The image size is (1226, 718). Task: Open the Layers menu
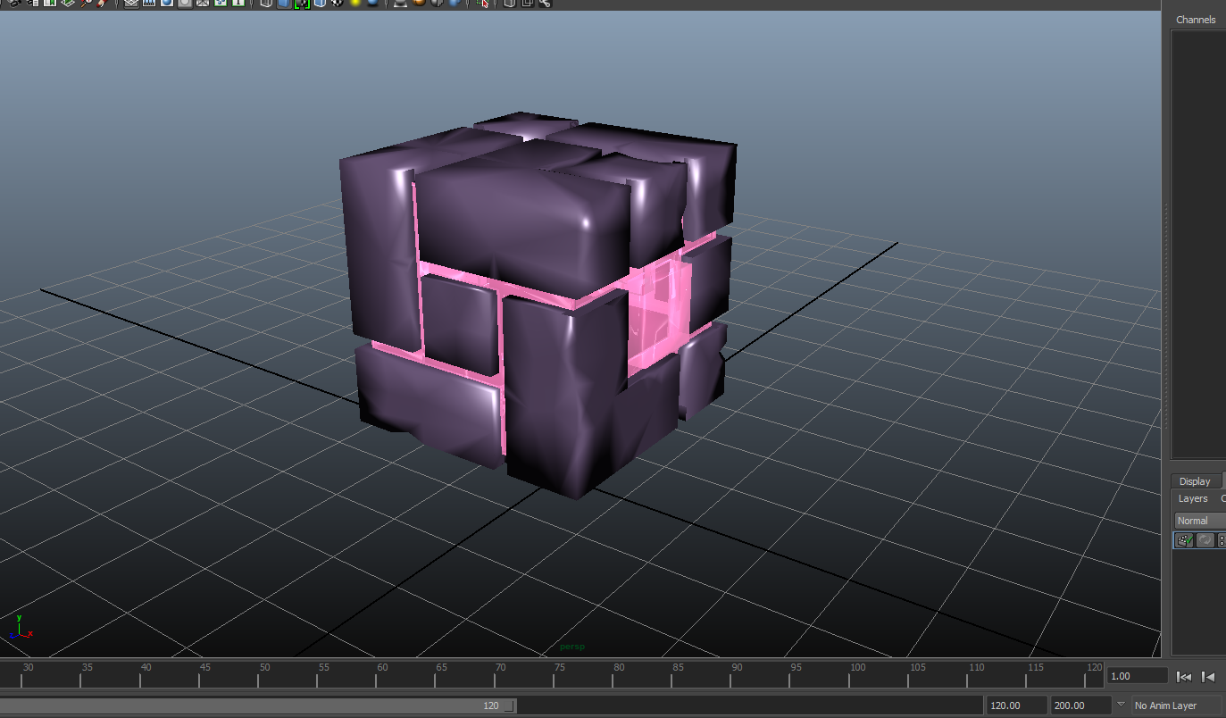1193,499
